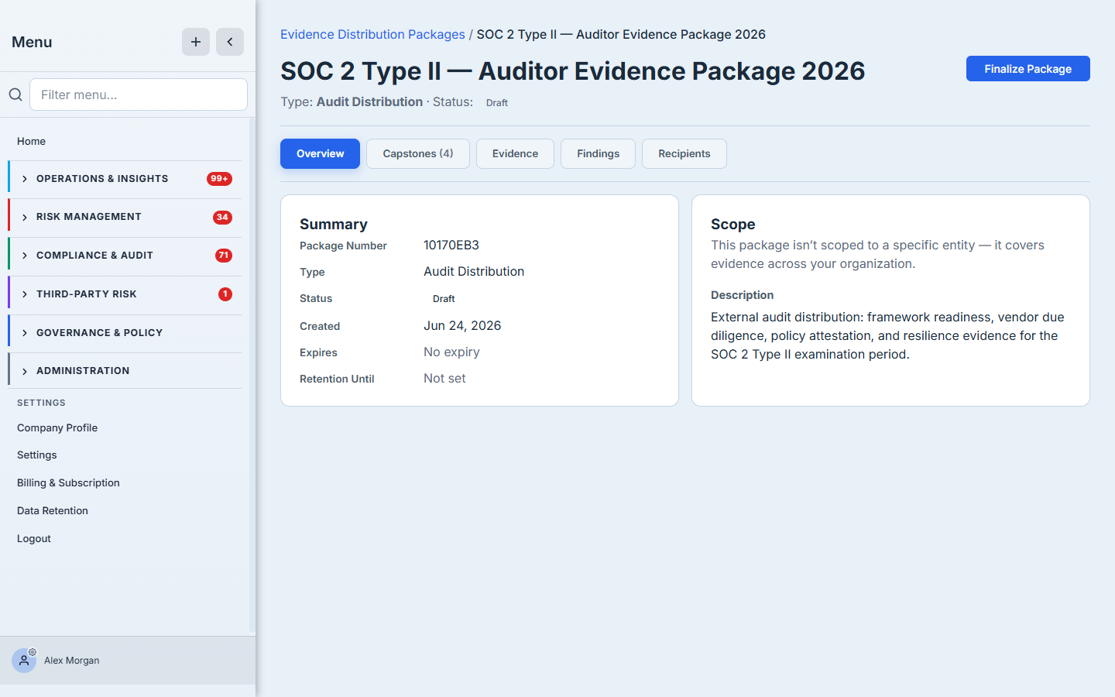Expand the Third-Party Risk section

(x=125, y=294)
